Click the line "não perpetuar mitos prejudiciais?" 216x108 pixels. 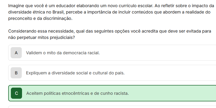[x=41, y=38]
